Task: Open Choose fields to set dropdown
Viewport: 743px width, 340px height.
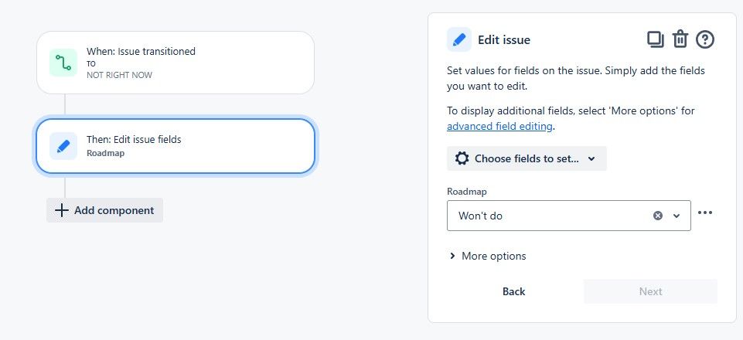Action: coord(527,158)
